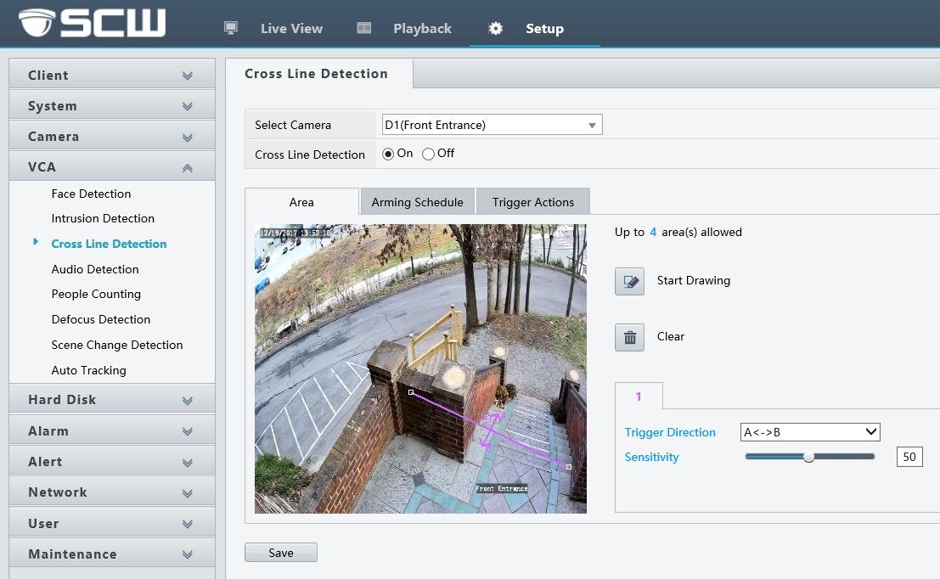Switch to the Arming Schedule tab
This screenshot has width=940, height=579.
pos(417,202)
